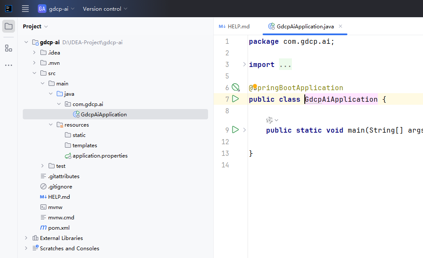Open the Version control dropdown
Viewport: 423px width, 258px height.
click(105, 9)
